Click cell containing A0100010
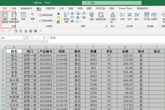165x110 pixels. (46, 72)
